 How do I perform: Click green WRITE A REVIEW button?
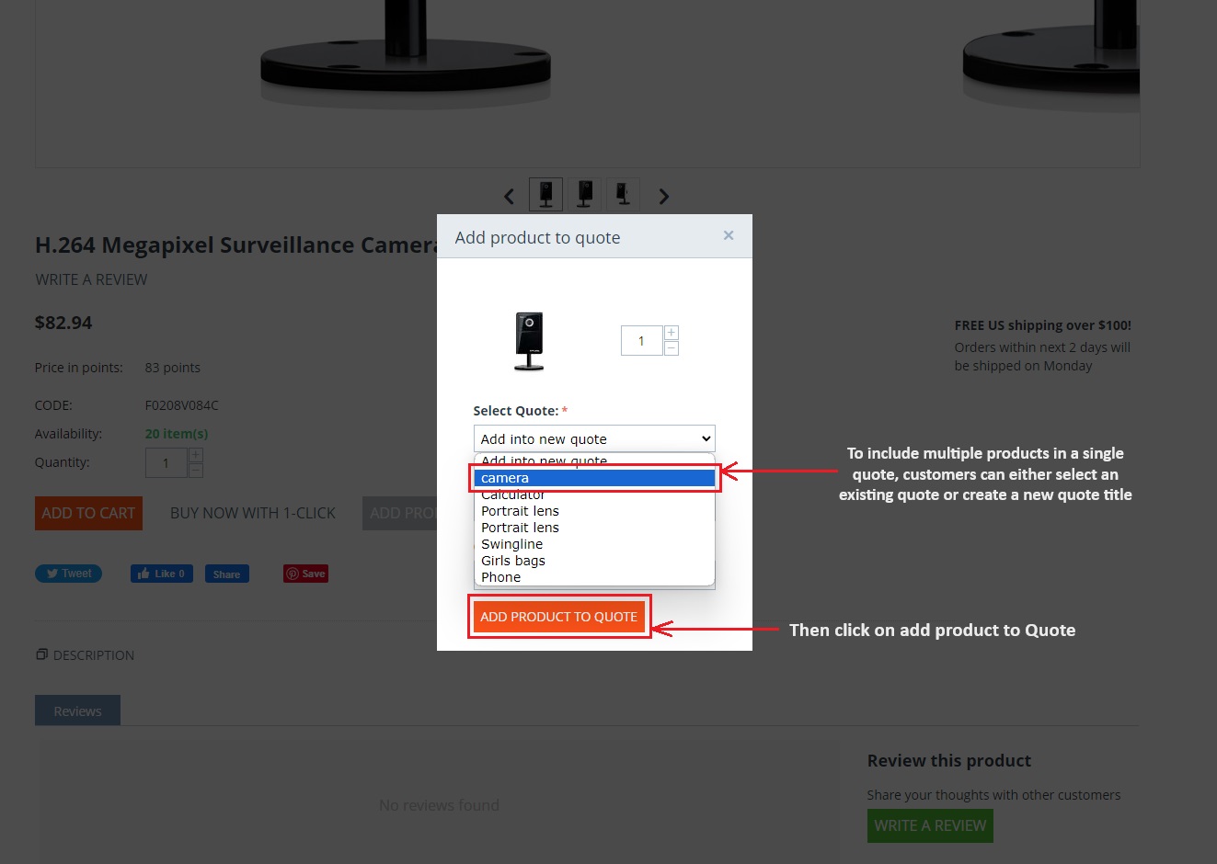(x=930, y=825)
